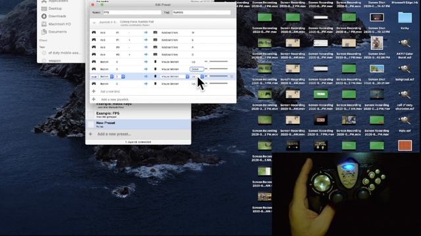
Task: Select the New Preset entry
Action: (138, 124)
